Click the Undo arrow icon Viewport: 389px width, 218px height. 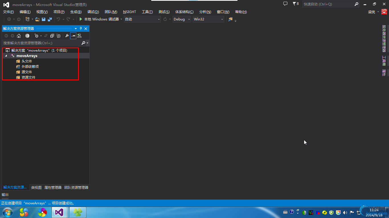coord(58,19)
